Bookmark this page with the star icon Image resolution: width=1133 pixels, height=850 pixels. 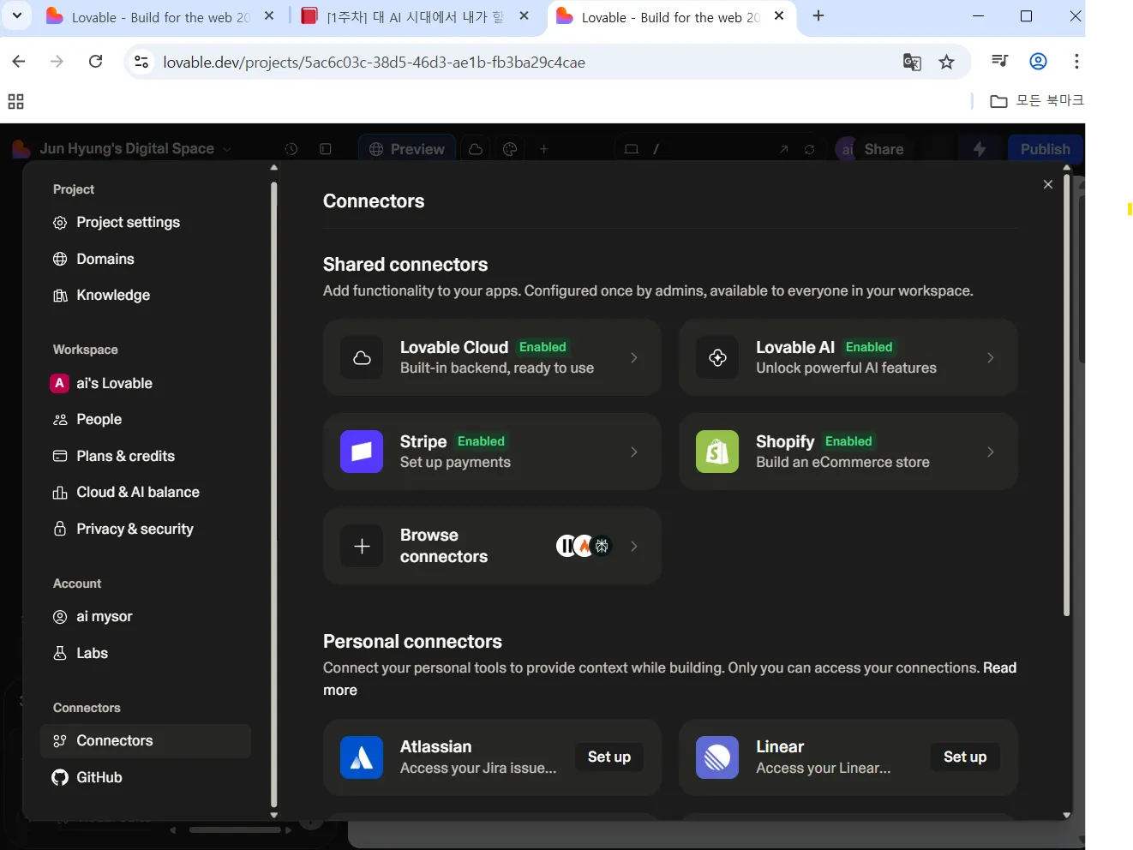(x=946, y=62)
